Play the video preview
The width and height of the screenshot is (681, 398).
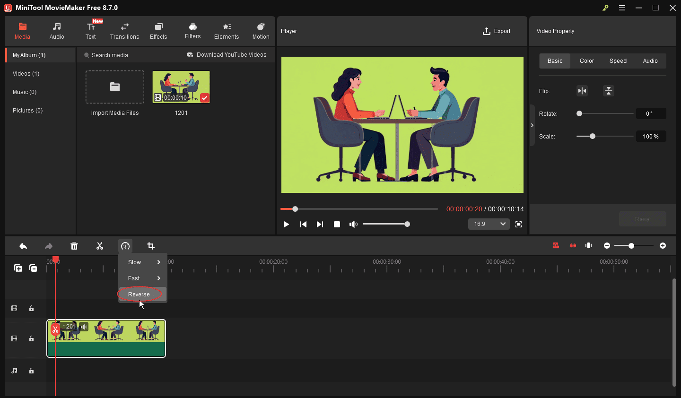286,224
